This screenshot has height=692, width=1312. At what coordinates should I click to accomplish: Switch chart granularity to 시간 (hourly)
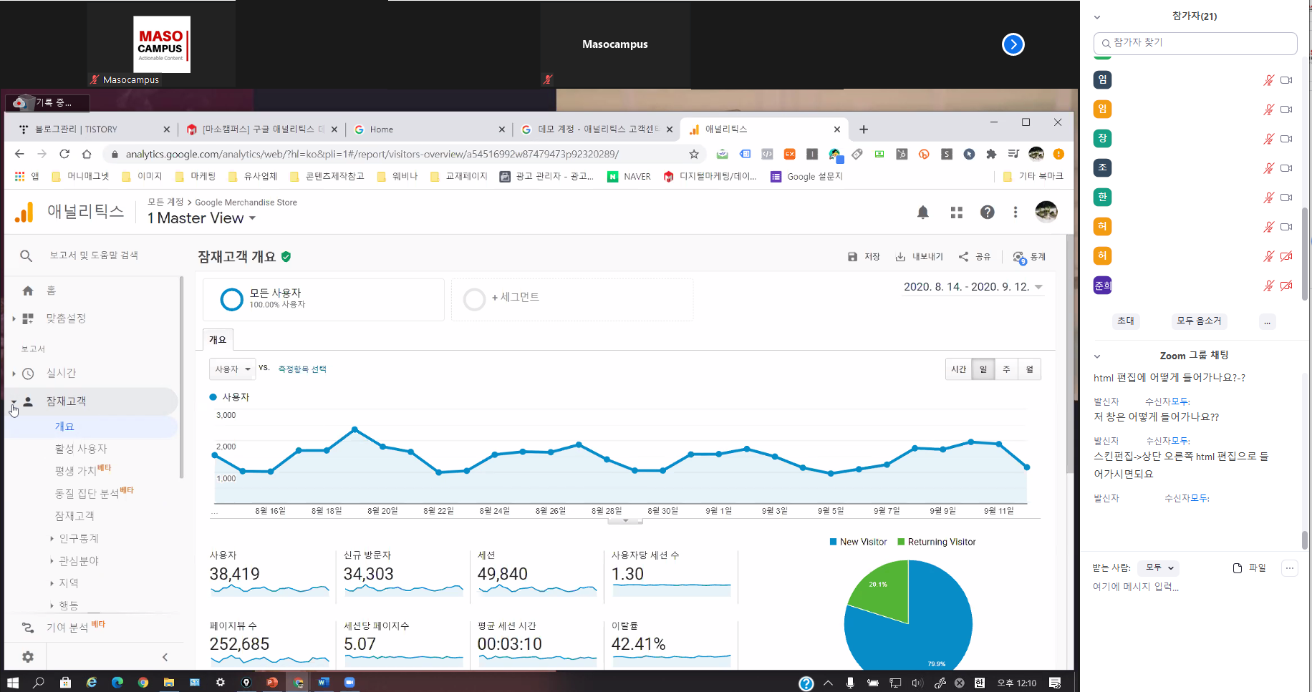click(x=958, y=369)
